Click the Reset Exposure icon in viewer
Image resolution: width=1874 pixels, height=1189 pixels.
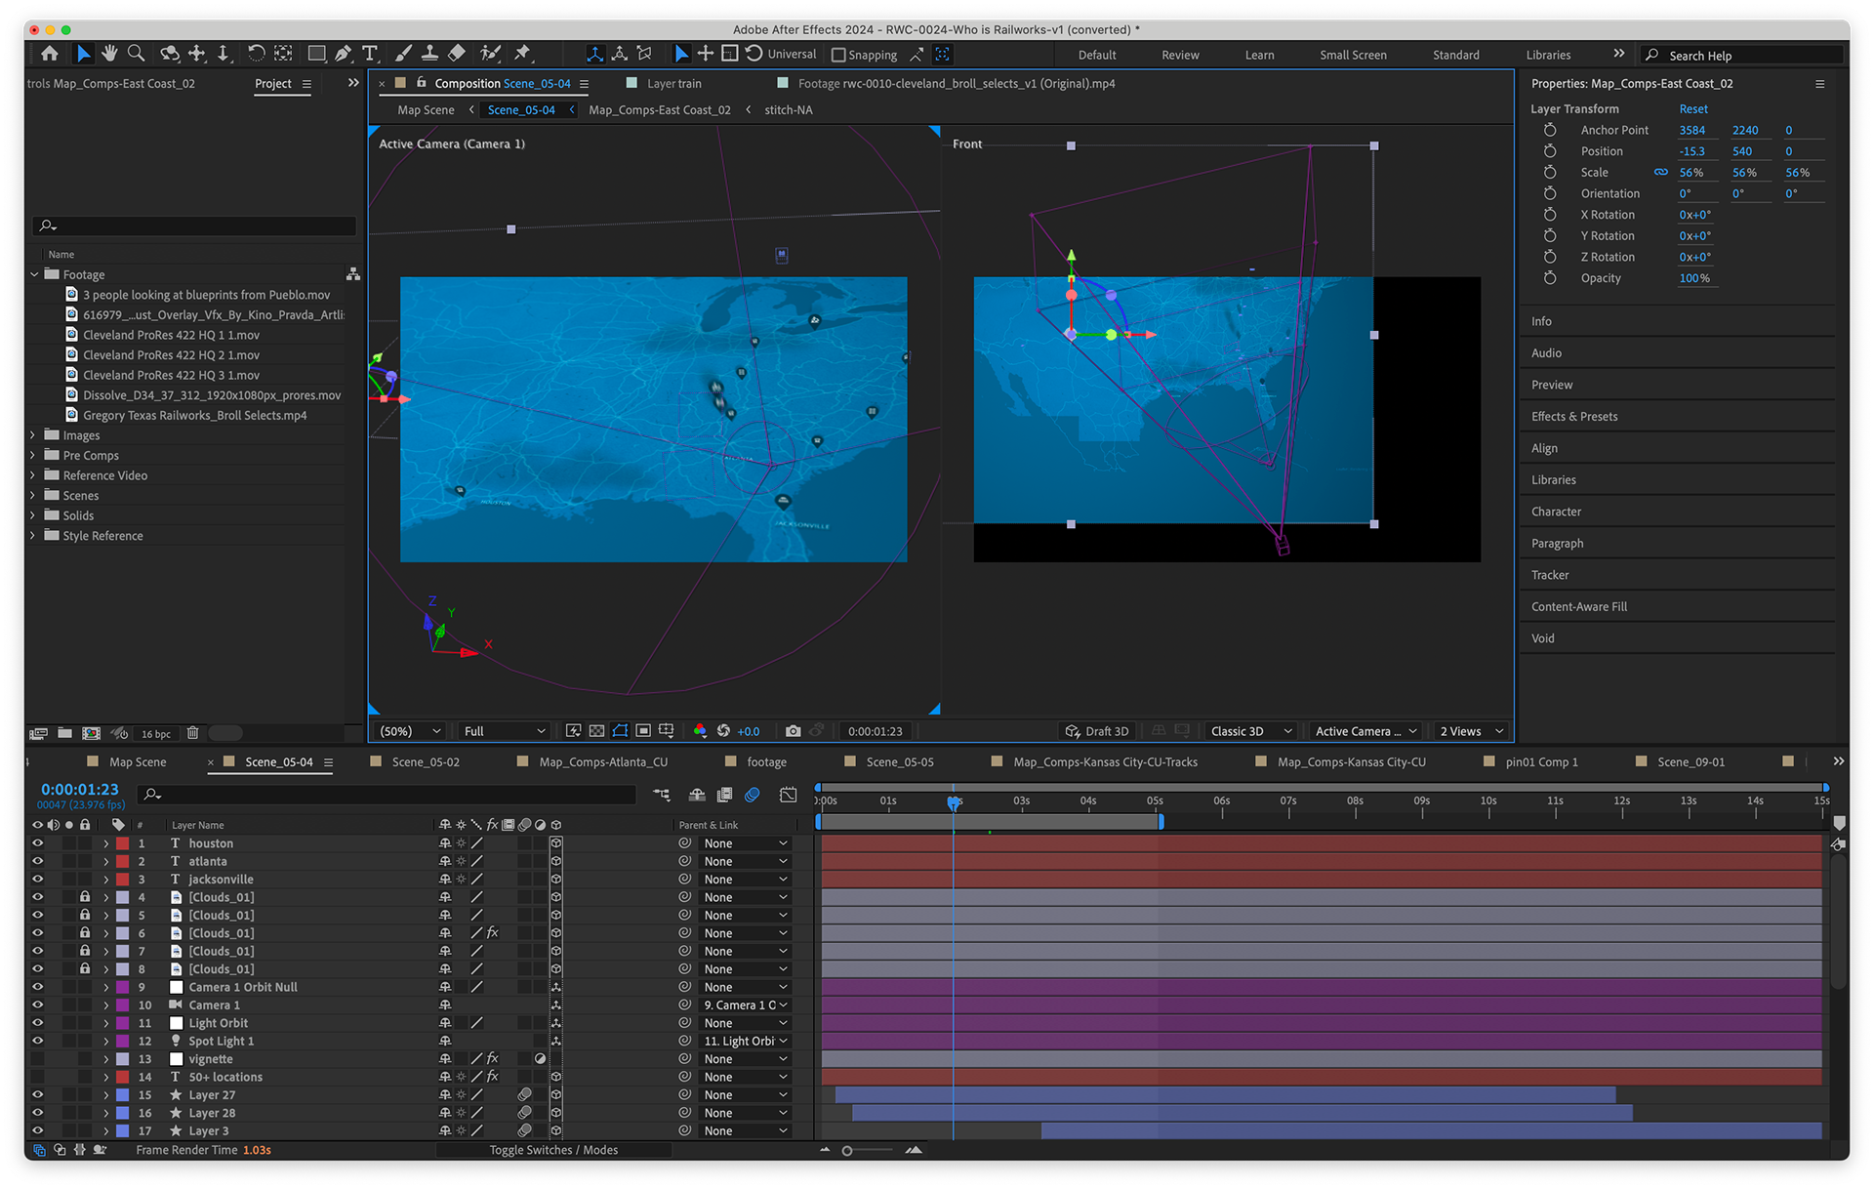[x=723, y=731]
